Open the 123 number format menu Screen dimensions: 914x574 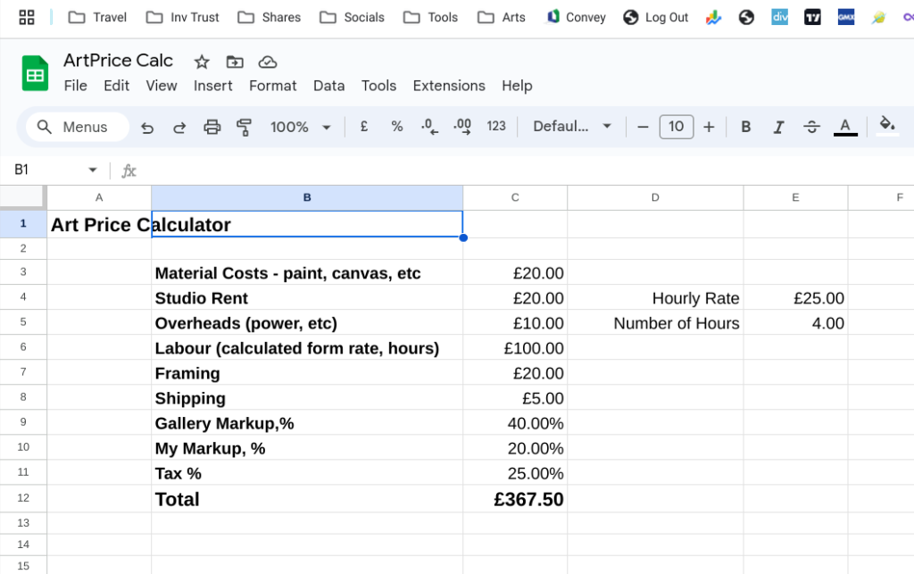point(496,127)
